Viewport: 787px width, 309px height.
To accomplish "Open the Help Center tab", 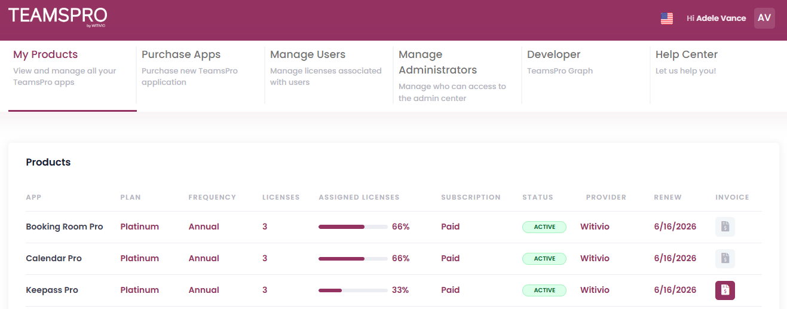I will (x=686, y=54).
